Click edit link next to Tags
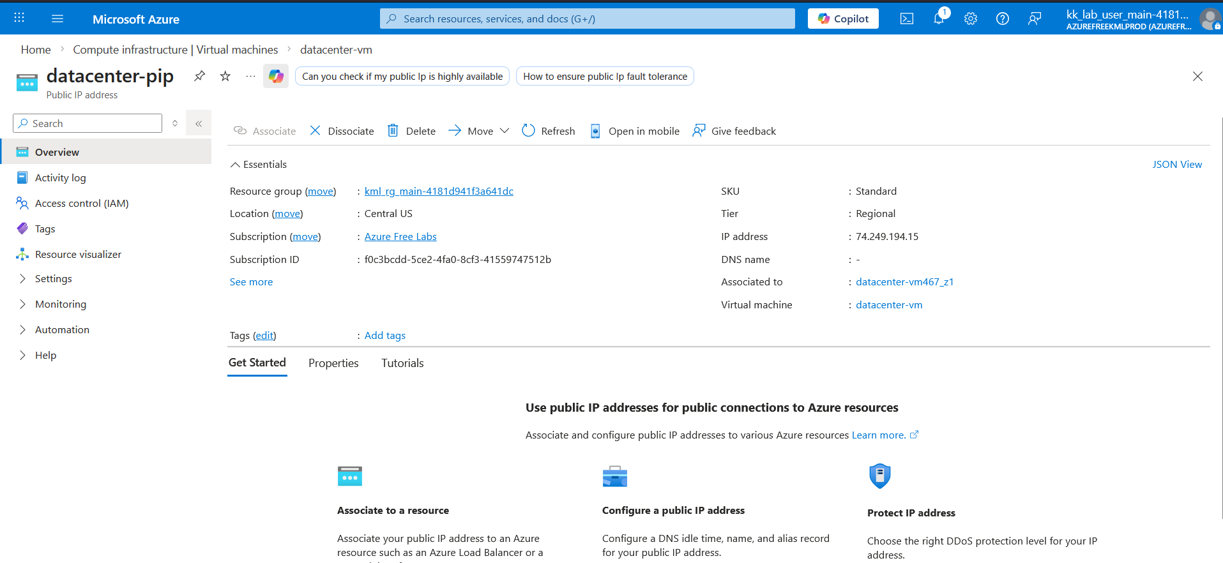The height and width of the screenshot is (563, 1223). [264, 336]
